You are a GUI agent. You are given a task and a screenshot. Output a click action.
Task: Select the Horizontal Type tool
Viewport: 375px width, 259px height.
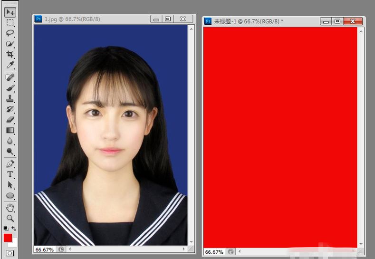click(10, 174)
